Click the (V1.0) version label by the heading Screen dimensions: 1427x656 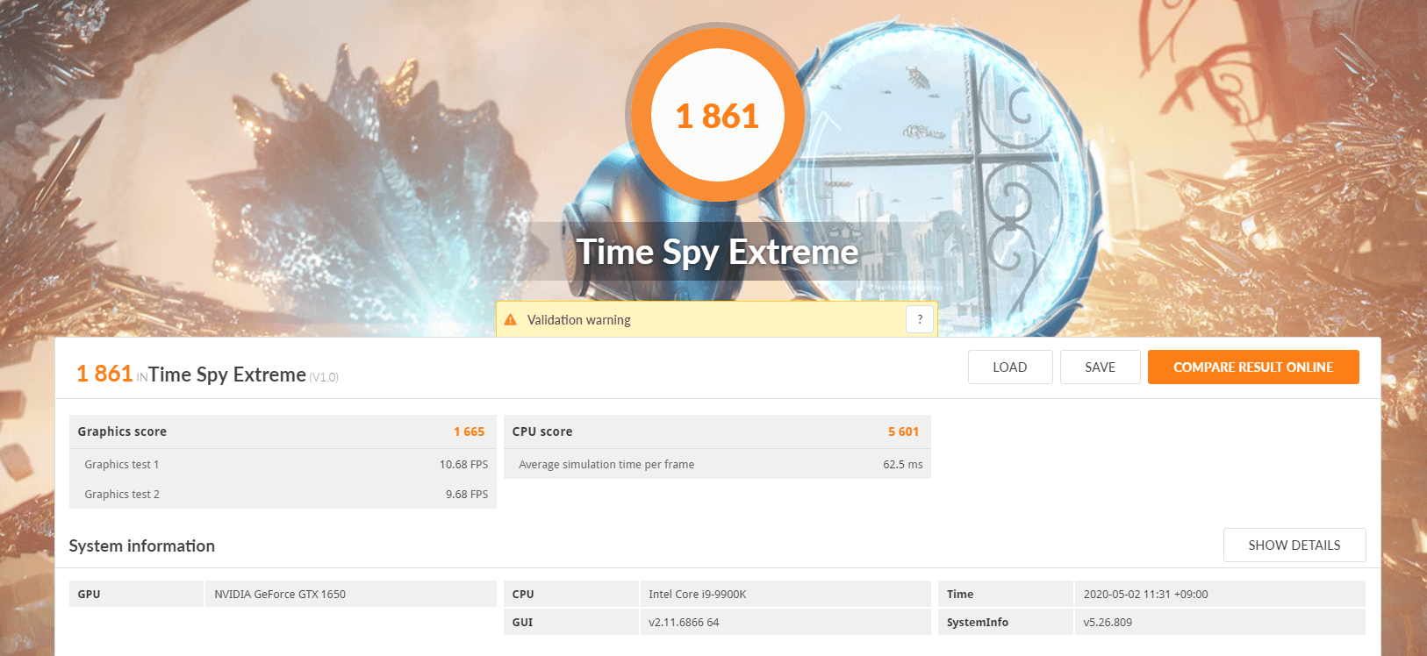[x=324, y=377]
